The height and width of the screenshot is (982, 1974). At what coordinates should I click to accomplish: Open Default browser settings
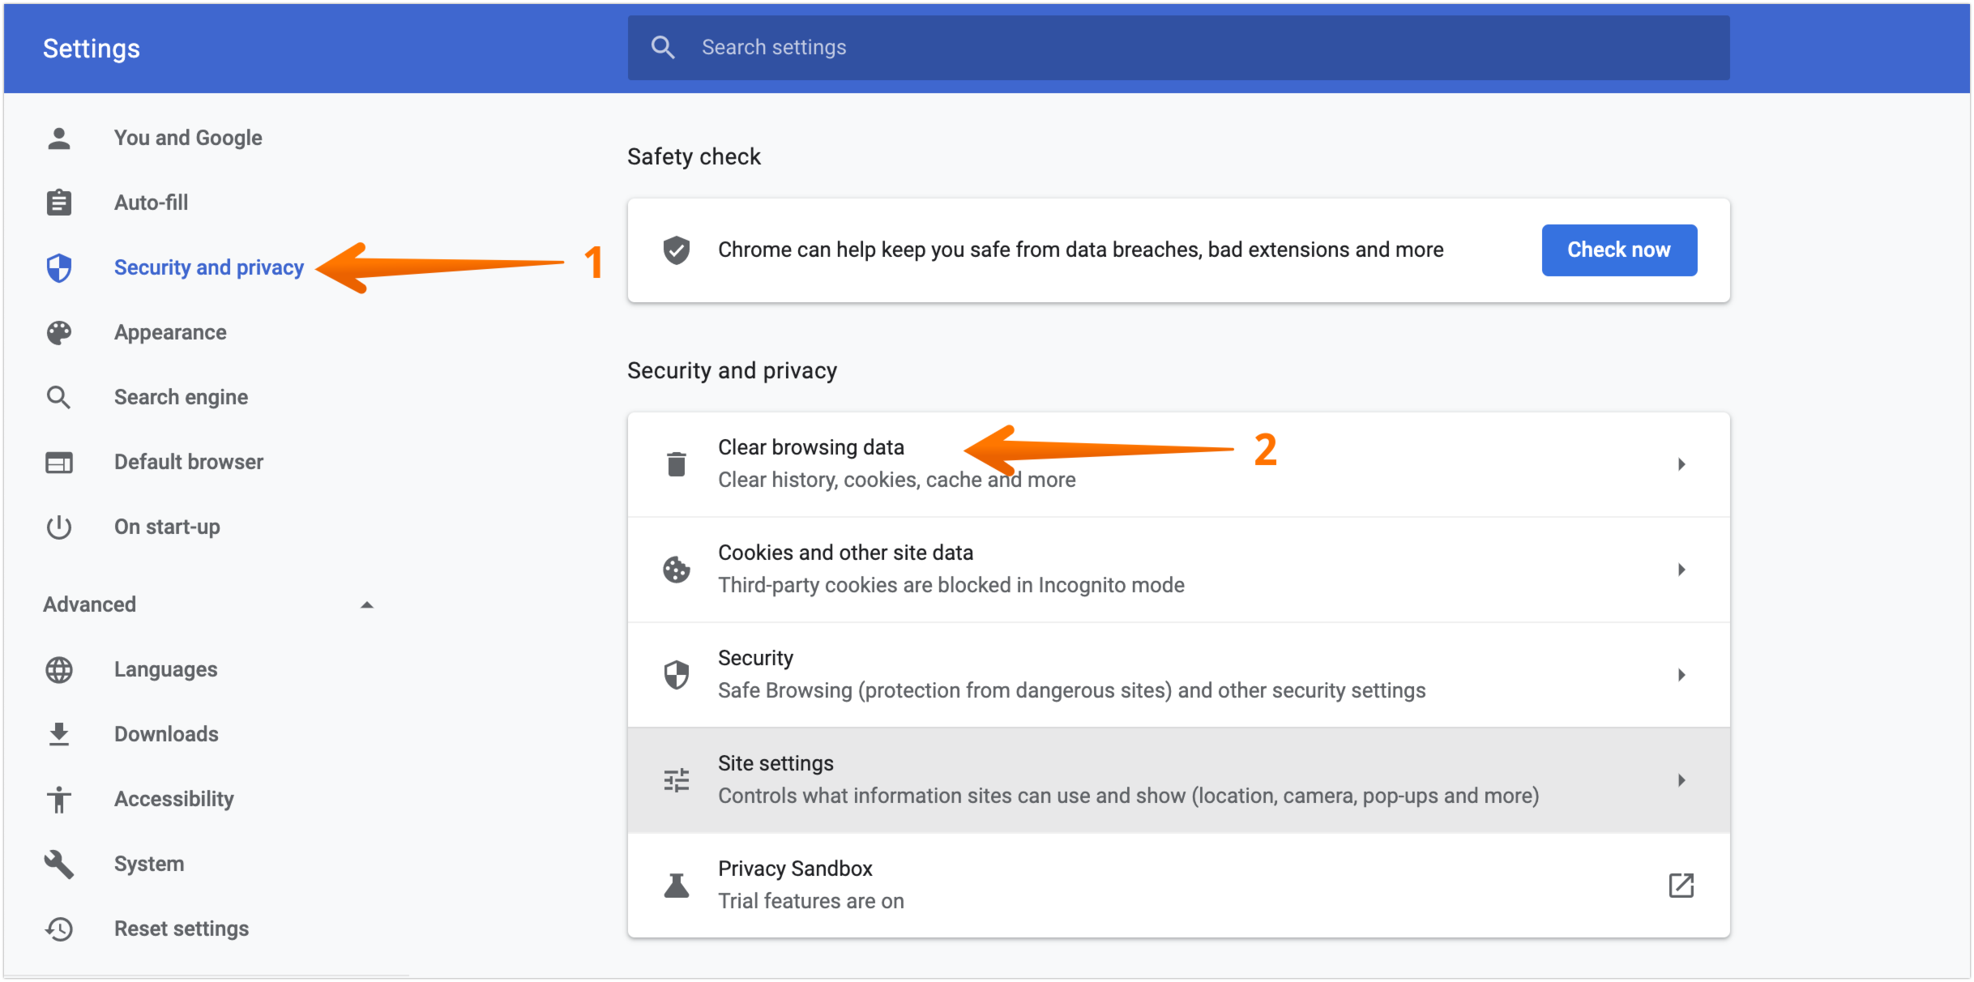point(188,462)
